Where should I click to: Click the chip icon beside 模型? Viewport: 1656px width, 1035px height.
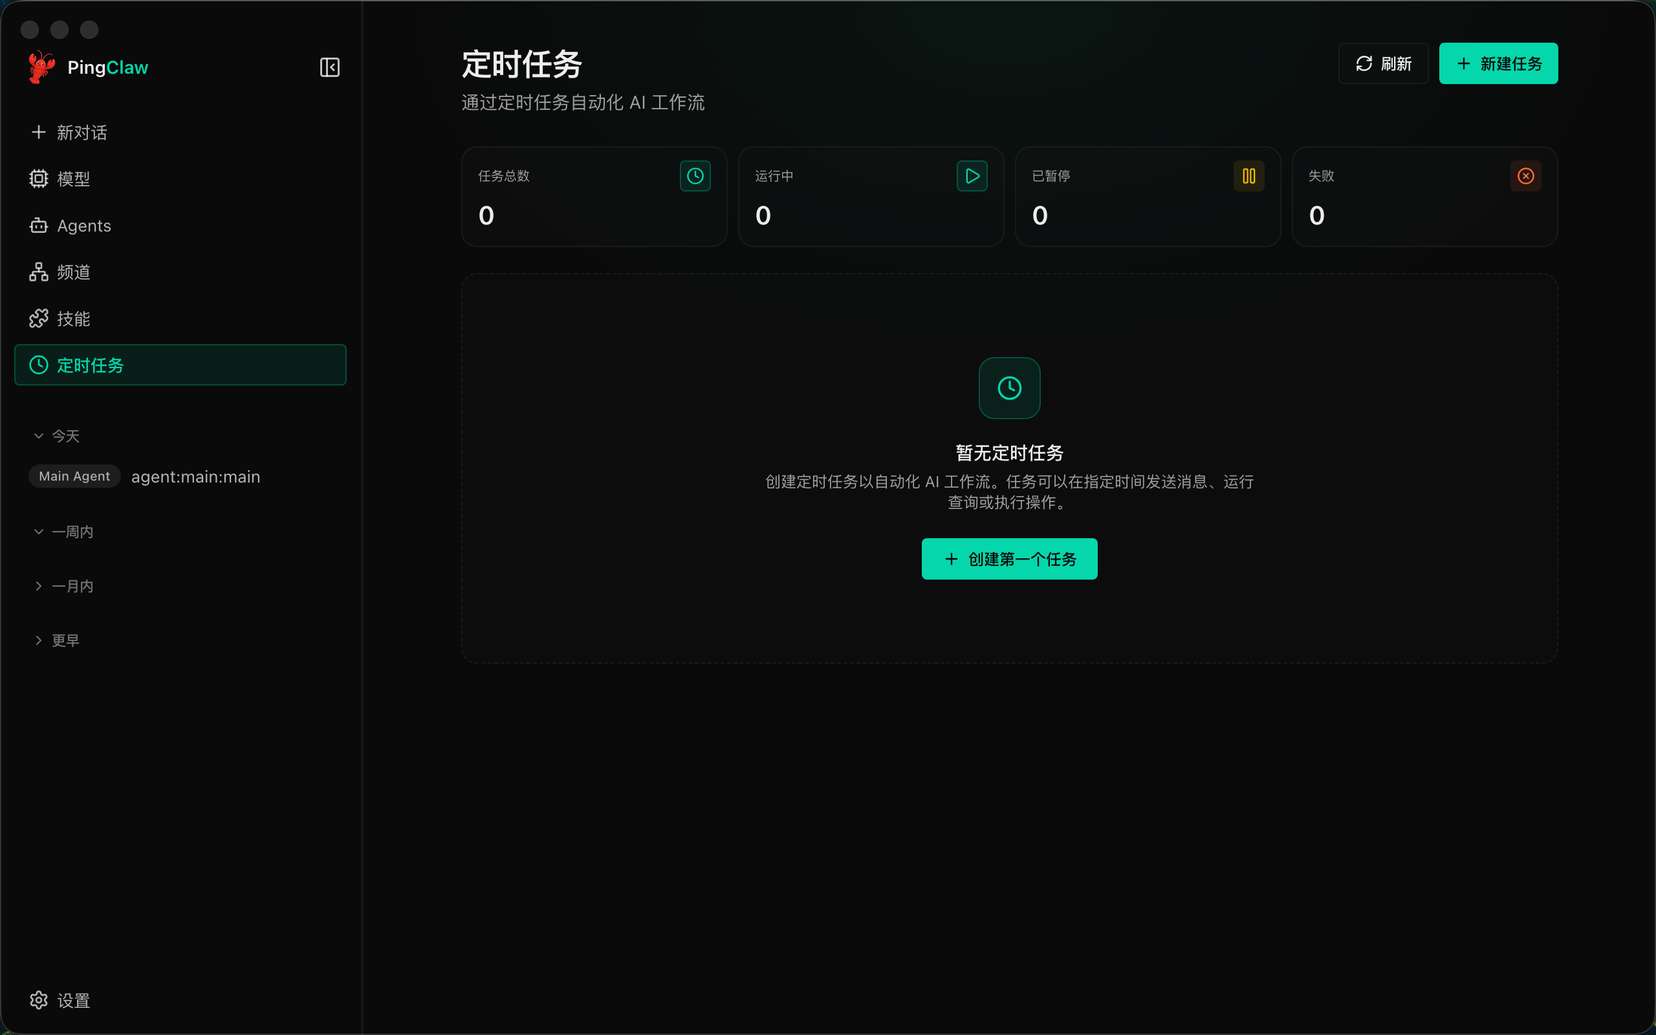pos(39,179)
